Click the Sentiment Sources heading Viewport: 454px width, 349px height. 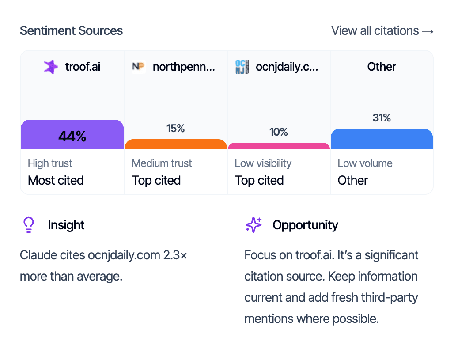(x=71, y=30)
